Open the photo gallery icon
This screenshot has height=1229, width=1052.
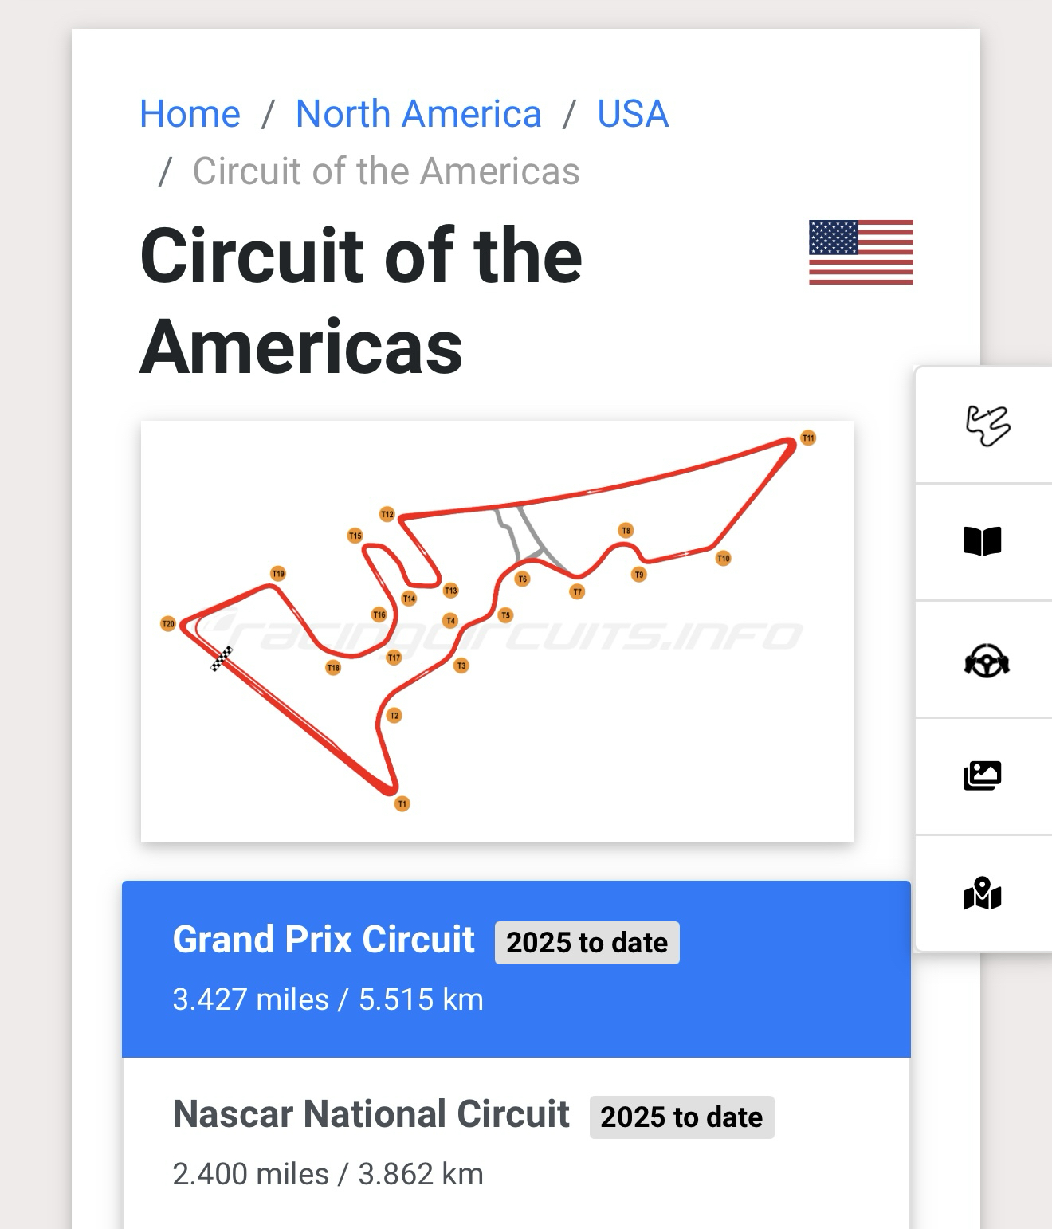click(x=982, y=775)
